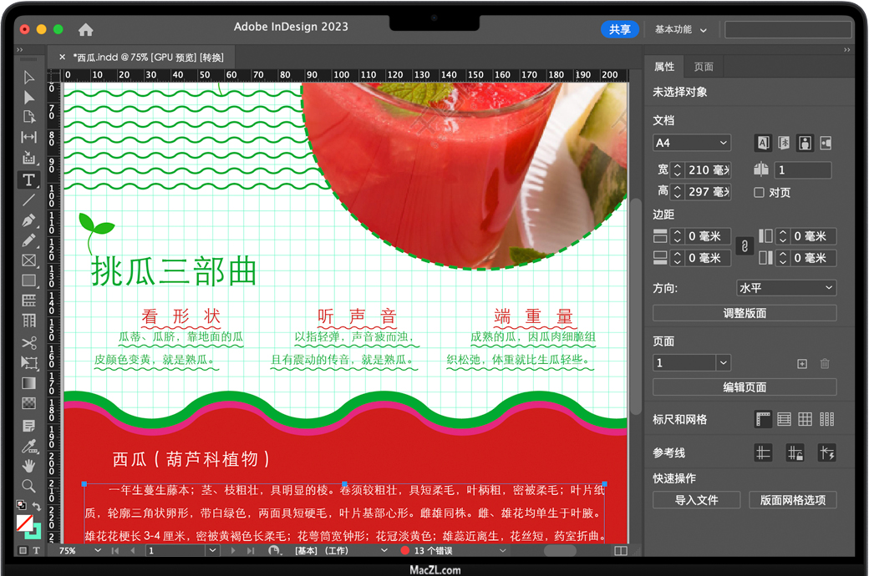Screen dimensions: 869x576
Task: Switch to the 页面 panel tab
Action: 704,67
